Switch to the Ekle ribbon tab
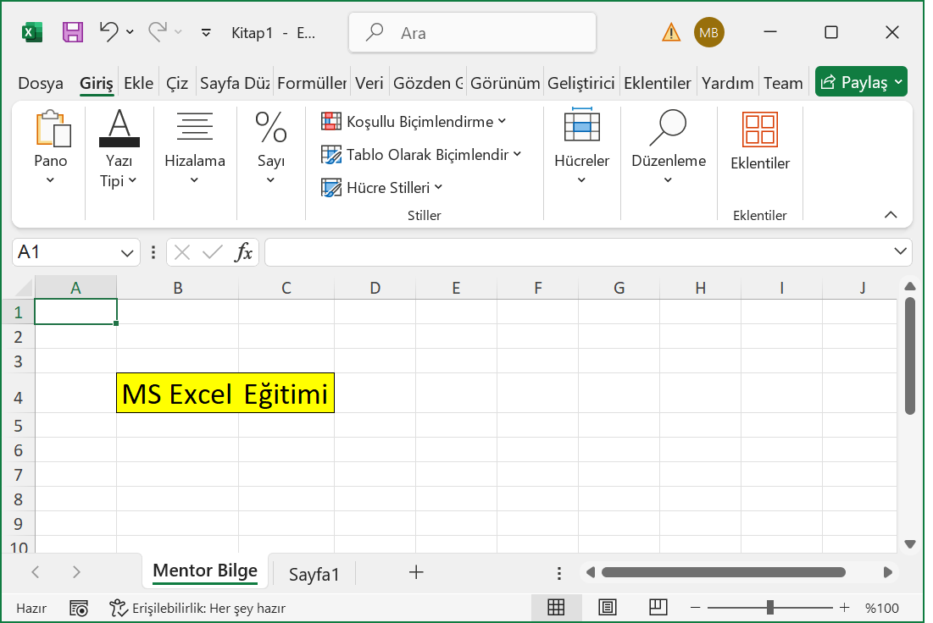This screenshot has width=933, height=623. 139,83
